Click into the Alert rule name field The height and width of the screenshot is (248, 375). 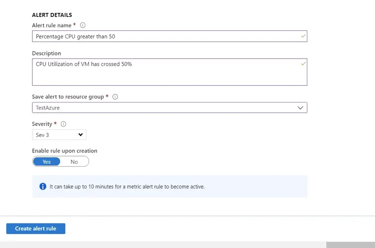pyautogui.click(x=169, y=36)
